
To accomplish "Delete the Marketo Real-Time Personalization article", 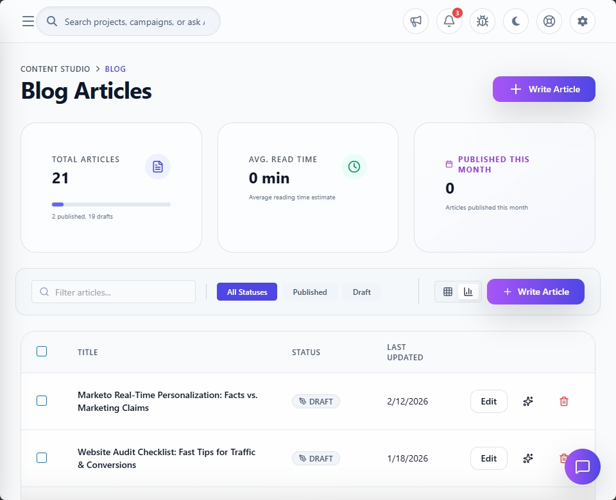I will (564, 401).
